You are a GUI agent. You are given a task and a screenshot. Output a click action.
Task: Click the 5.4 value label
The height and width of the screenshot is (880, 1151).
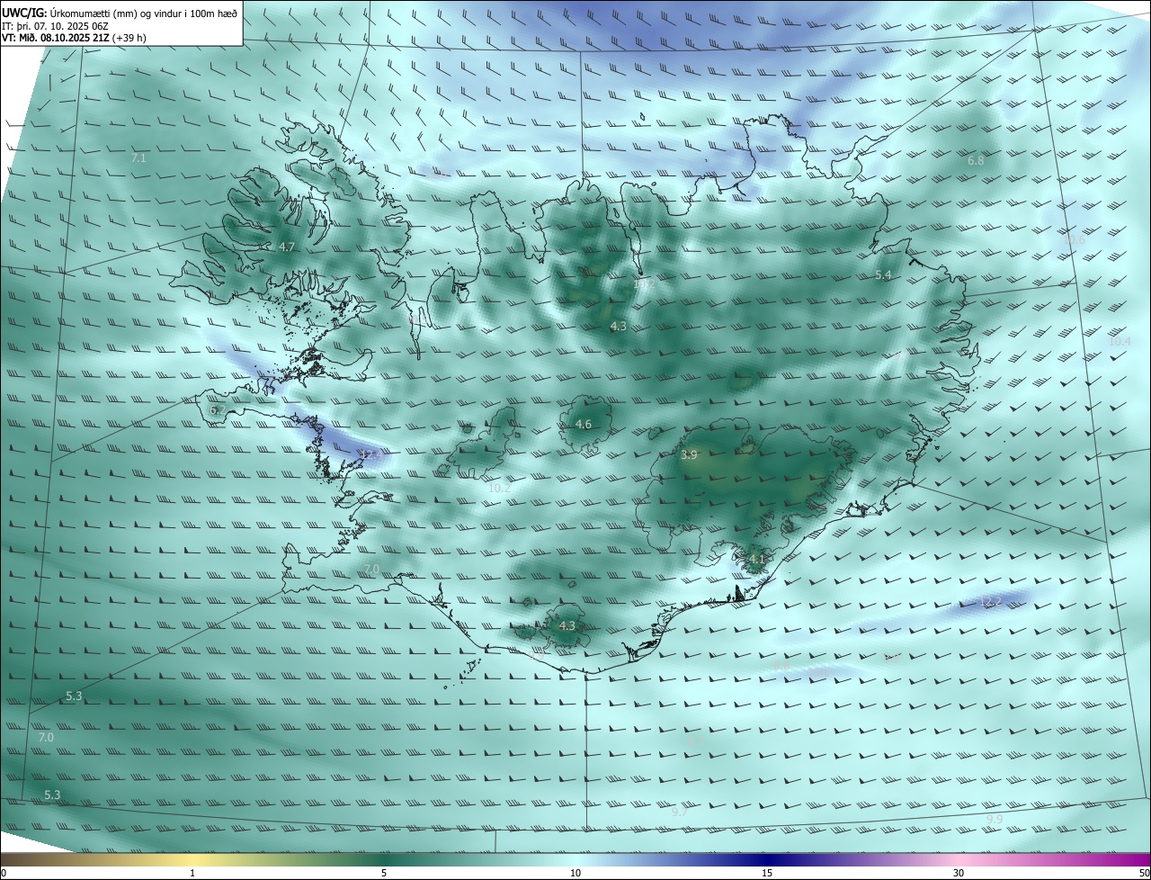pos(883,275)
